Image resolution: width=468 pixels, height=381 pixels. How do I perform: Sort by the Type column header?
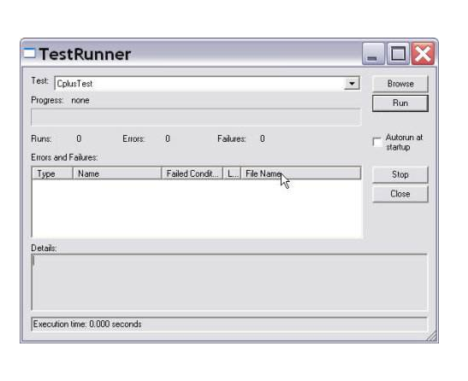(52, 173)
